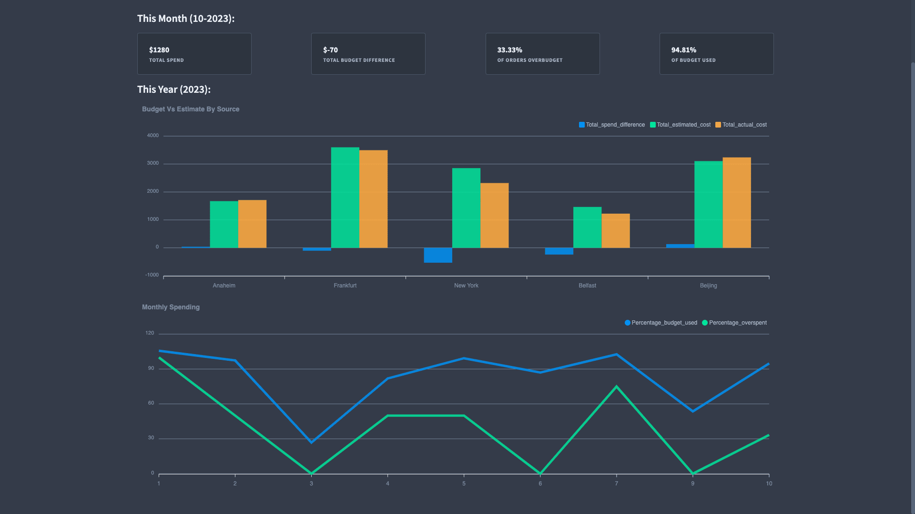
Task: Click Beijing orange actual cost bar
Action: [x=736, y=203]
